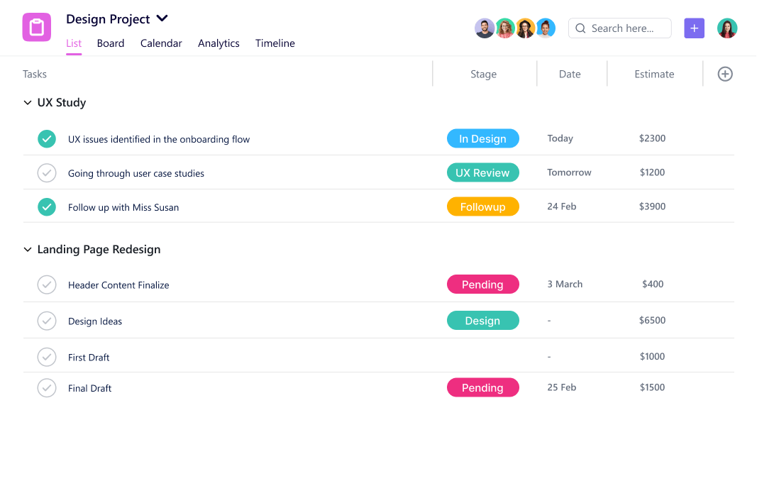Collapse the UX Study section
Viewport: 757px width, 481px height.
coord(27,102)
